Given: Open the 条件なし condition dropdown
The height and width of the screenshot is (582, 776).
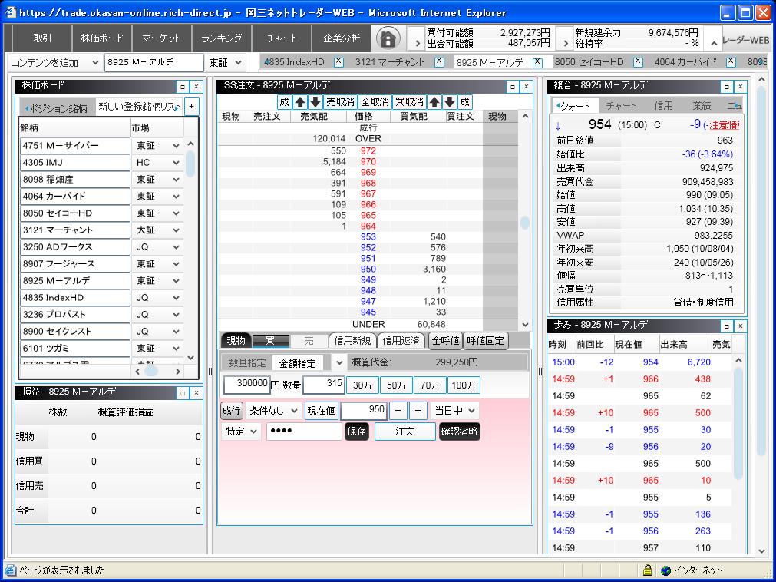Looking at the screenshot, I should click(x=273, y=411).
